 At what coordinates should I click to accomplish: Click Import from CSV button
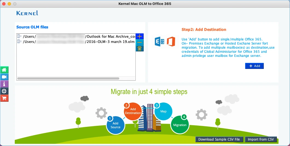[x=261, y=139]
